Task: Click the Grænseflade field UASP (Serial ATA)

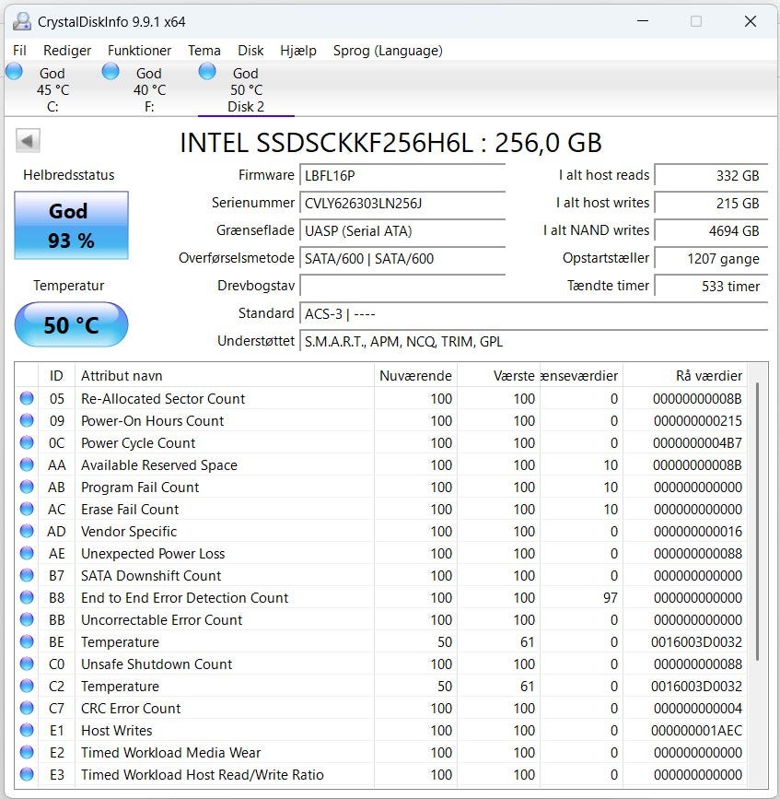Action: tap(402, 230)
